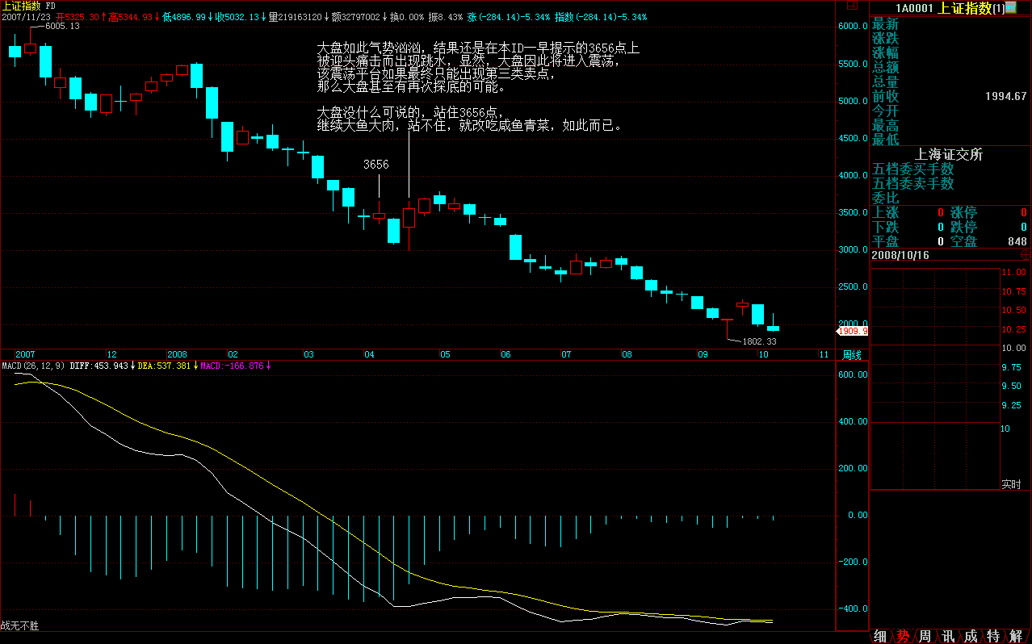Click the 实时 label in mini chart
The image size is (1032, 644).
(x=1011, y=484)
